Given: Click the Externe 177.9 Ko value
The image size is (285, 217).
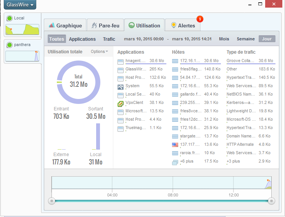Looking at the screenshot, I should click(x=61, y=162).
